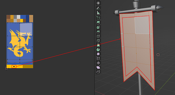Viewport: 175px width, 95px height.
Task: Click the highlighted upper-right face of the banner
Action: click(142, 25)
